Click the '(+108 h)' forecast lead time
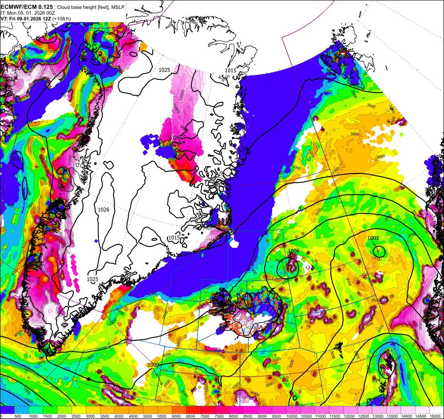Screen dimensions: 444x419 pyautogui.click(x=62, y=19)
